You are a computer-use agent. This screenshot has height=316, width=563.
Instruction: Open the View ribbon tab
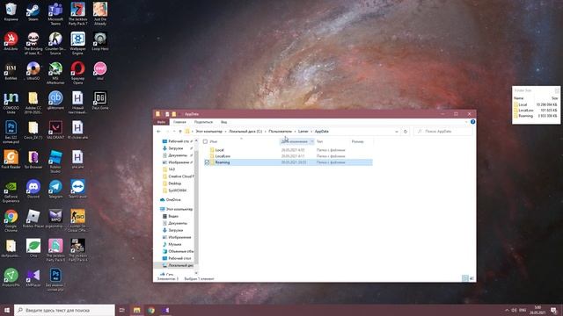tap(223, 122)
